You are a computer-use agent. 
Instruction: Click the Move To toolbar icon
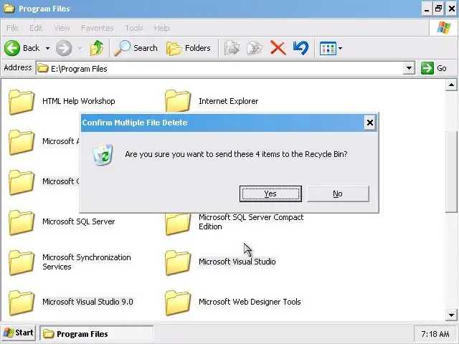pos(232,48)
